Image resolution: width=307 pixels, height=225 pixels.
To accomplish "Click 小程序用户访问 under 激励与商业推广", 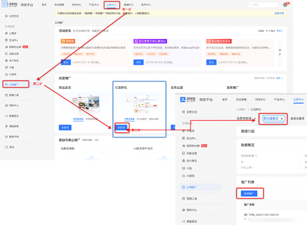I will click(x=143, y=149).
